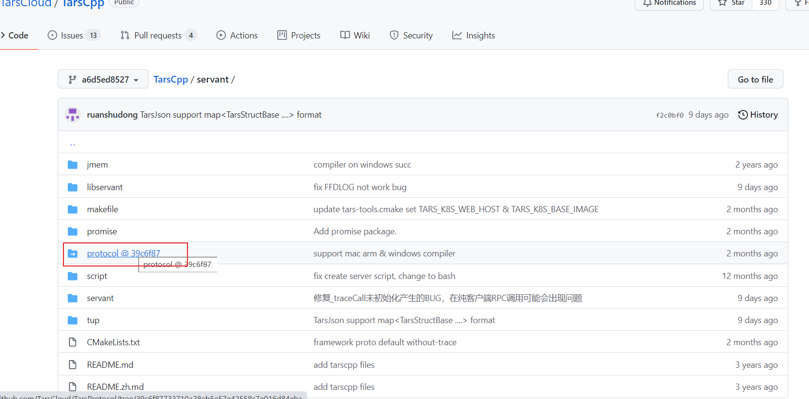This screenshot has height=399, width=809.
Task: Open the tup folder link
Action: coord(93,320)
